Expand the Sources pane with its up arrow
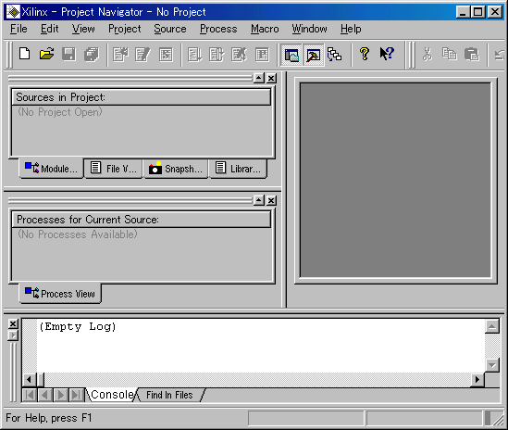508x430 pixels. point(259,78)
